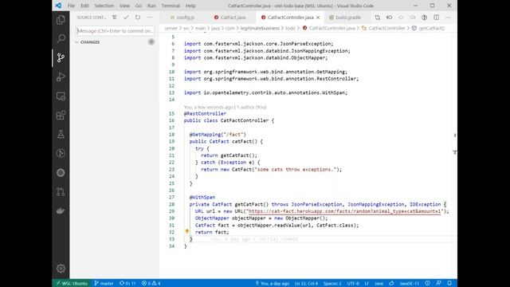Click the git sync status 0 down 1 up
The height and width of the screenshot is (287, 510).
coord(127,283)
